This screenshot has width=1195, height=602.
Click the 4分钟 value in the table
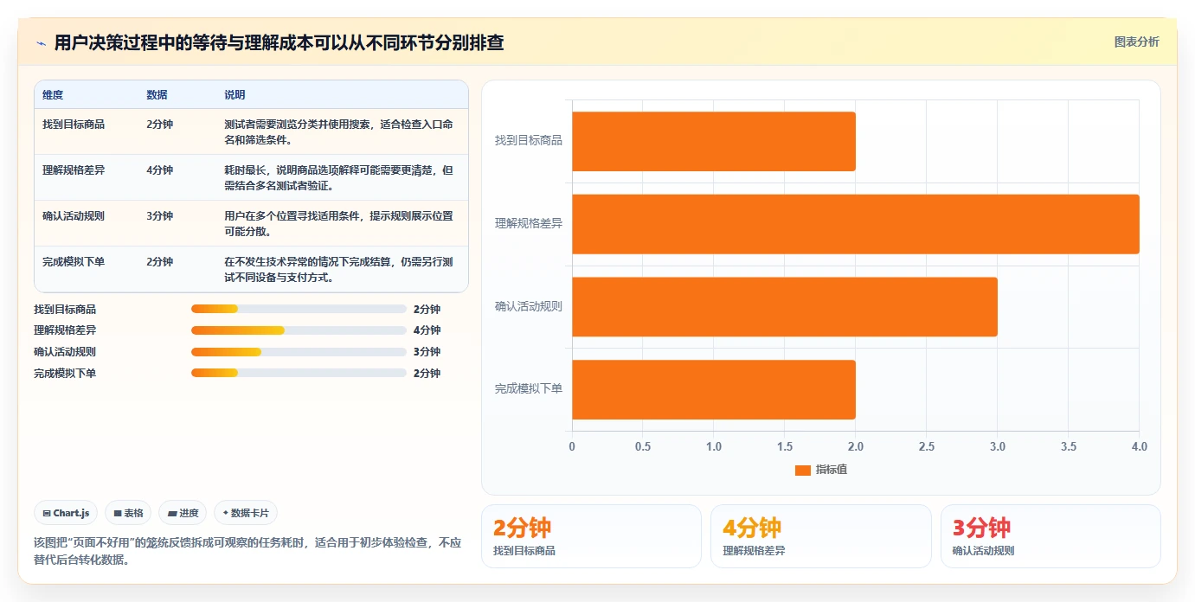(x=160, y=170)
